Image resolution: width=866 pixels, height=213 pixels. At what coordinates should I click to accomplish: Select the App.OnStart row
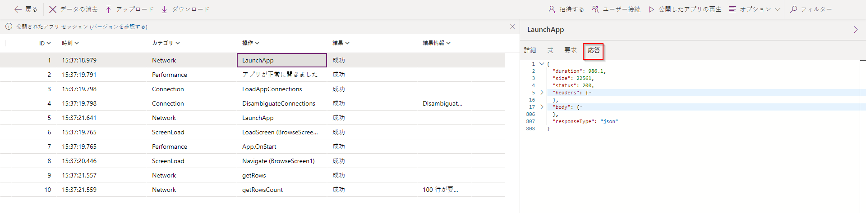coord(253,146)
